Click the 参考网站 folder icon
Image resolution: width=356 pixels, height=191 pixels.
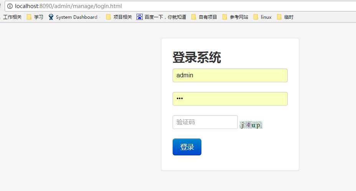coord(225,17)
